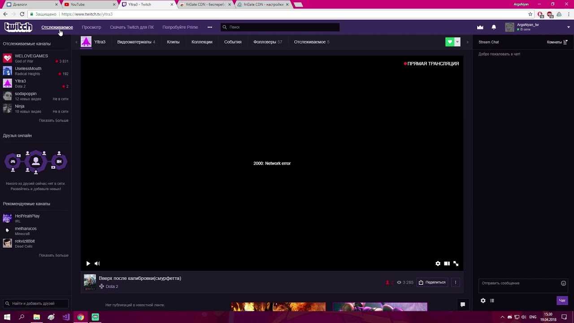Screen dimensions: 574x323
Task: Click Скачать Twitch для ПК link
Action: (x=132, y=27)
